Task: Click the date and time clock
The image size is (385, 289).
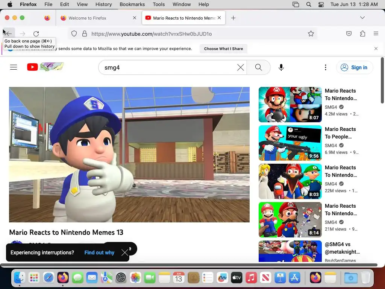Action: (x=354, y=5)
